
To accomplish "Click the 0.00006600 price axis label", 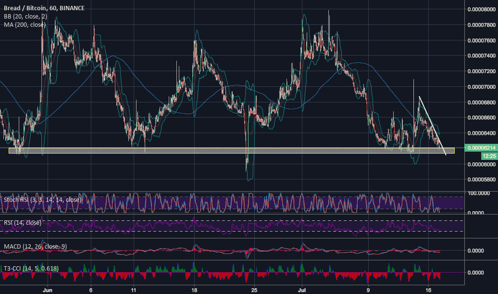I will [481, 118].
